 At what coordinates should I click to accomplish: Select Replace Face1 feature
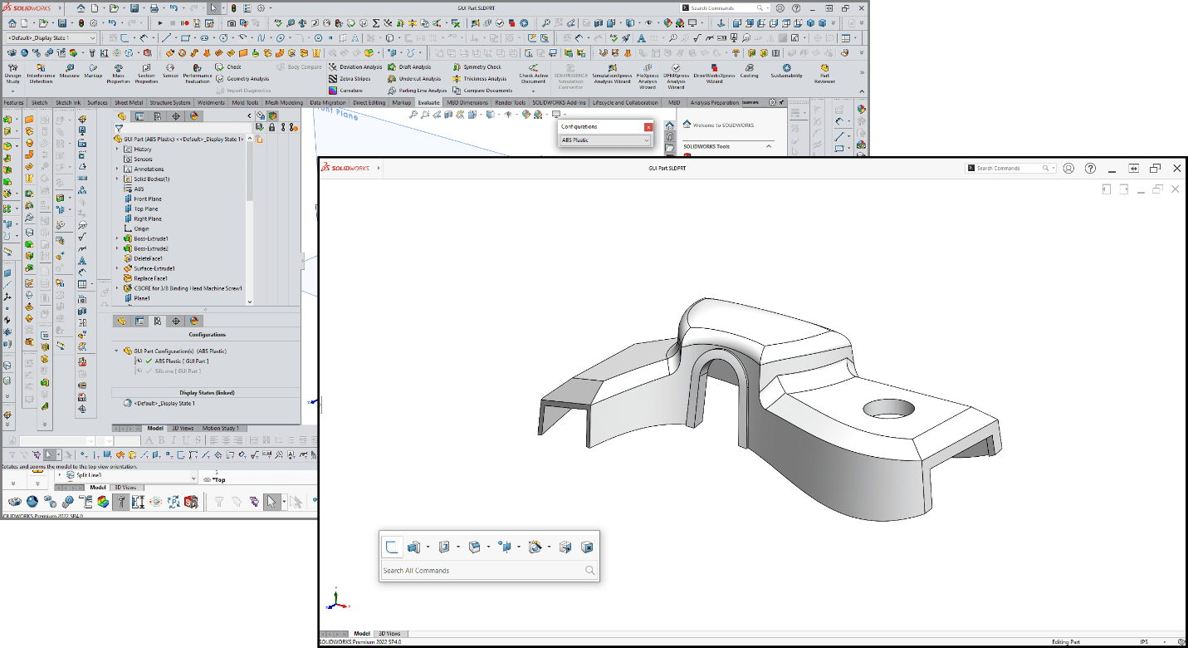point(150,278)
